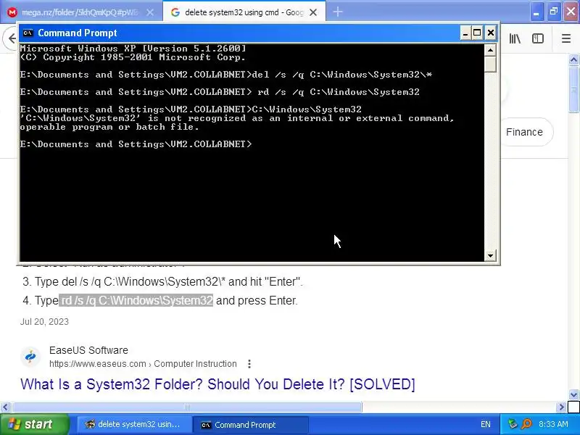Select the Command Prompt taskbar button
The image size is (580, 435).
250,425
